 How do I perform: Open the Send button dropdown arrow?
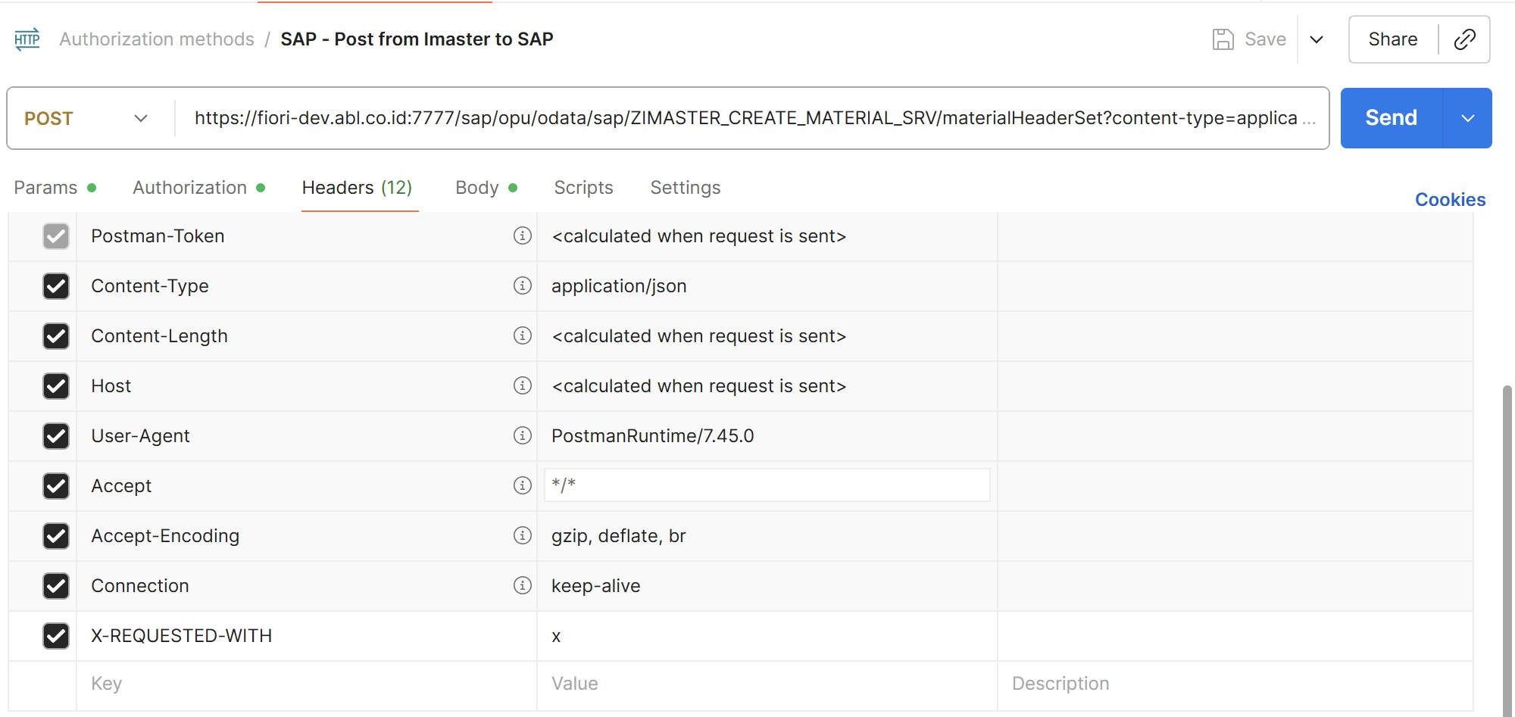pyautogui.click(x=1468, y=118)
